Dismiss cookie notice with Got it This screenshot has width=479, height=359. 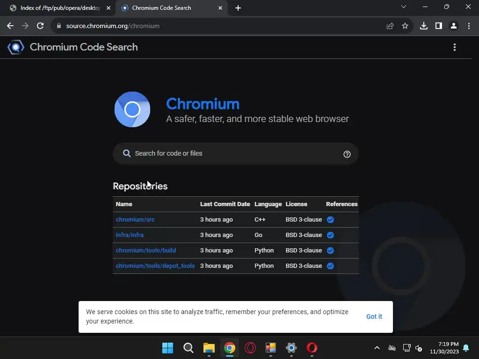(x=374, y=316)
